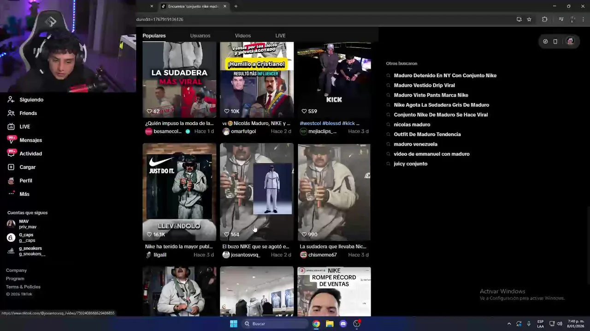
Task: Open Chrome from the taskbar
Action: 316,324
